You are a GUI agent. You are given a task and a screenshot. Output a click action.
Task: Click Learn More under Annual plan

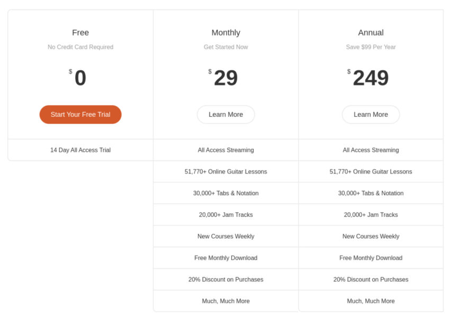coord(371,115)
